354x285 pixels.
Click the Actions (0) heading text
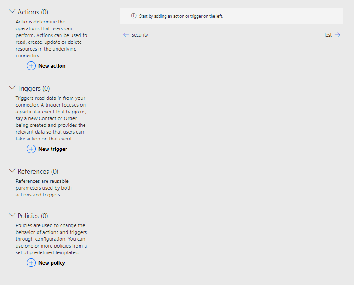(33, 12)
